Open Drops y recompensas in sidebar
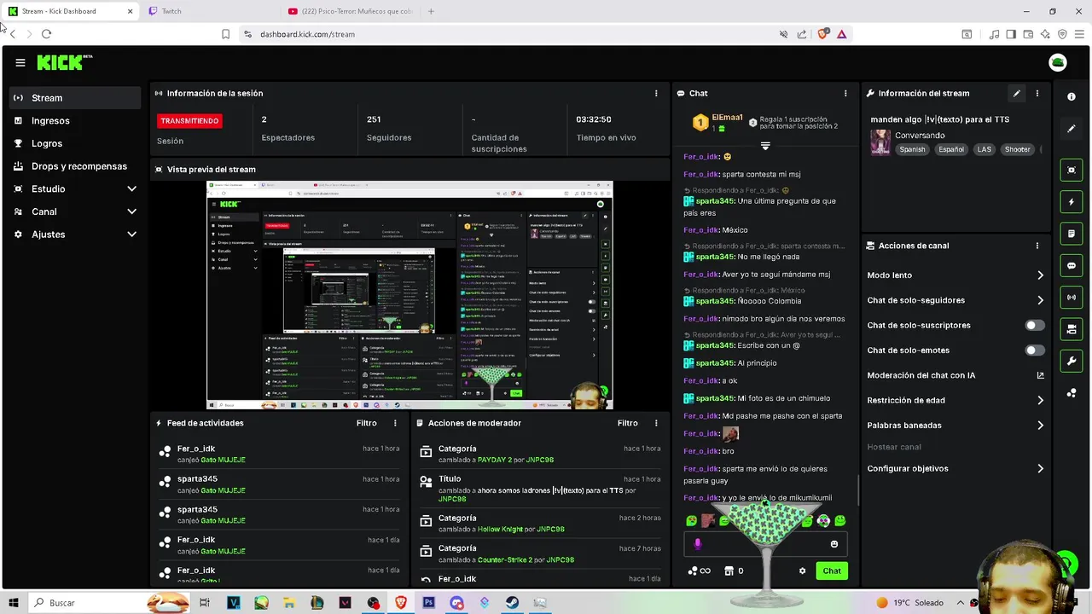 click(75, 166)
